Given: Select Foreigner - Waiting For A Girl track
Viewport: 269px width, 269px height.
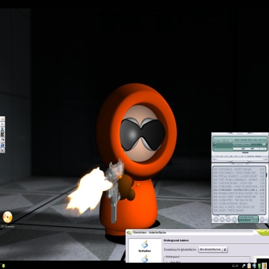Looking at the screenshot, I should click(x=239, y=190).
